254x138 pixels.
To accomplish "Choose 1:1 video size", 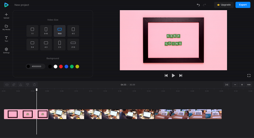I will [32, 31].
